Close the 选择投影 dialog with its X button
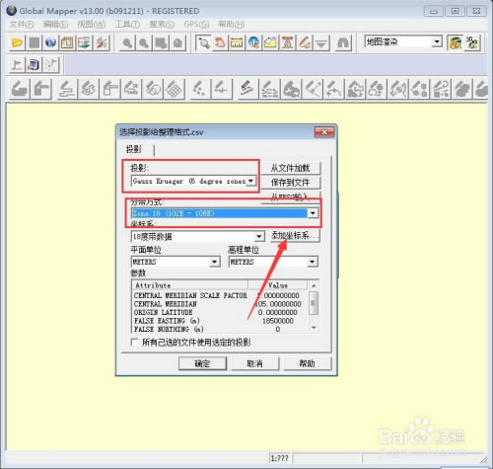This screenshot has height=469, width=493. 324,132
